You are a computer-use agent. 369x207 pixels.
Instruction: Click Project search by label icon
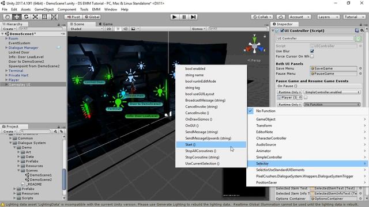point(62,132)
